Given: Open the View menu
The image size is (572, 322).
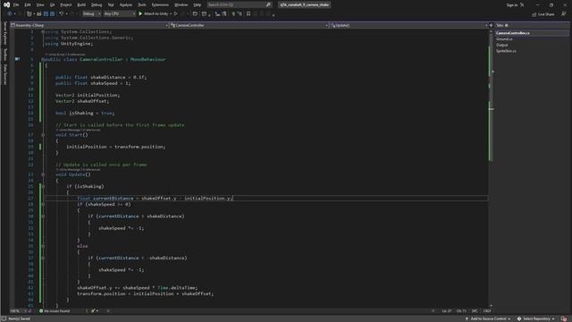Looking at the screenshot, I should [x=40, y=5].
